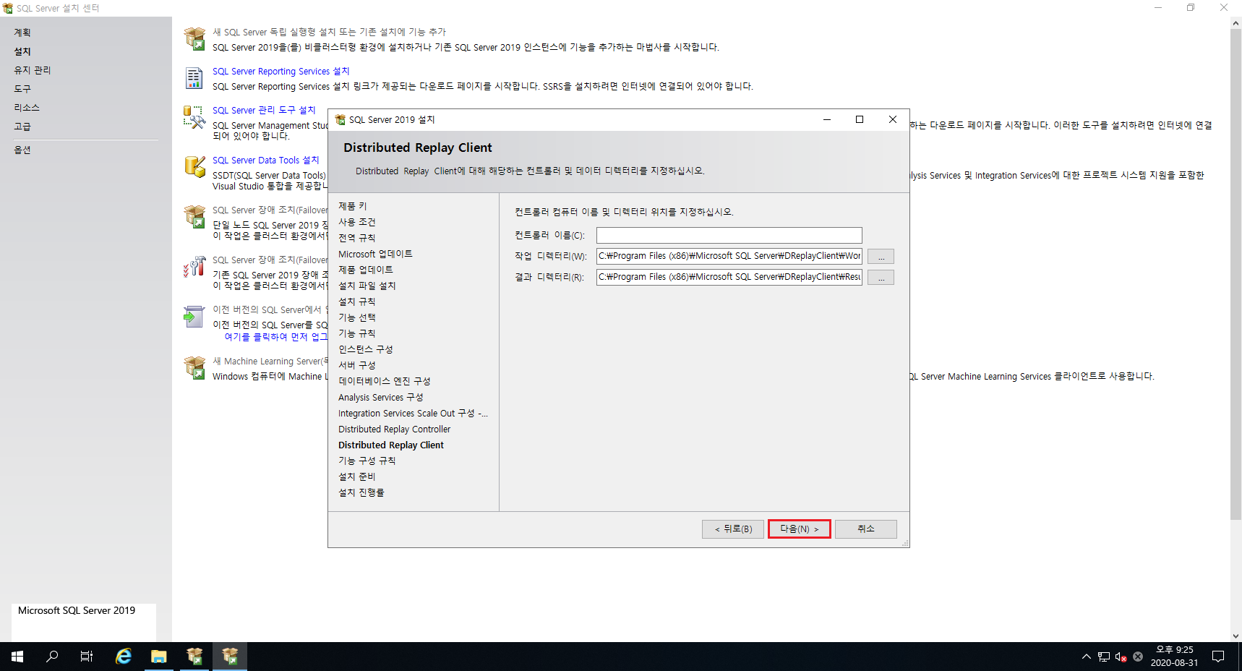Open 고급 page in the setup center
The width and height of the screenshot is (1242, 671).
click(22, 127)
